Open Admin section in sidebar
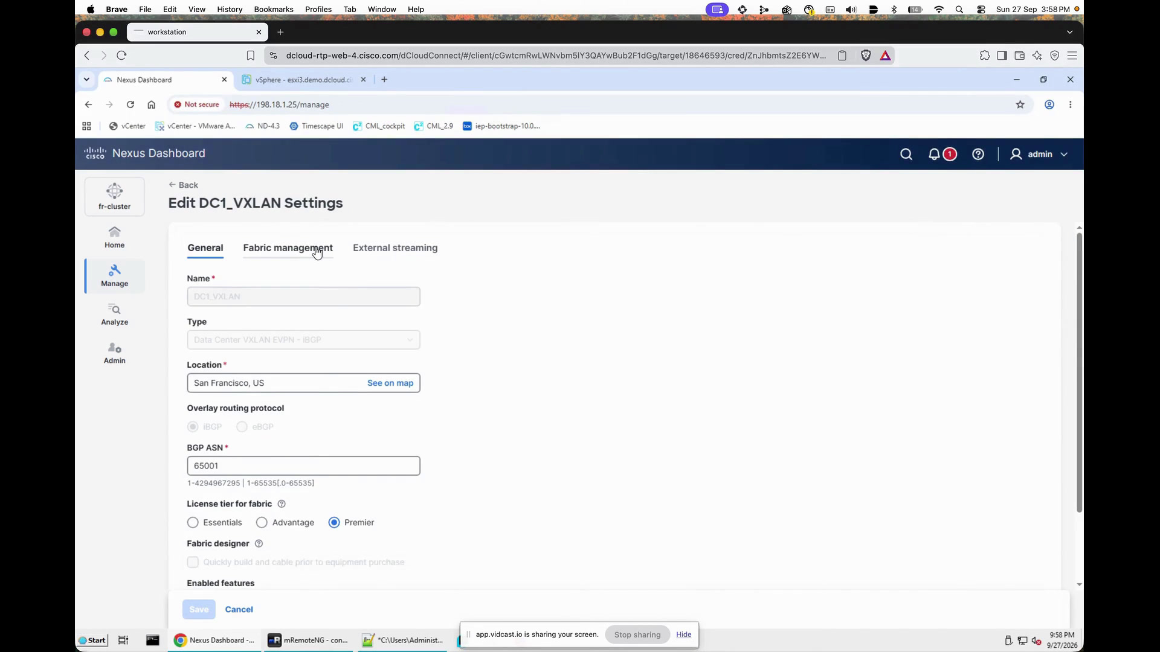Image resolution: width=1160 pixels, height=652 pixels. click(114, 353)
